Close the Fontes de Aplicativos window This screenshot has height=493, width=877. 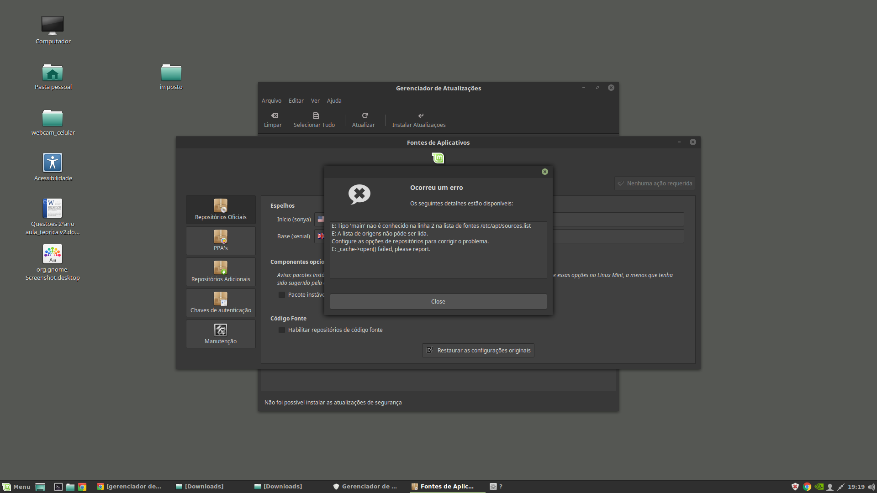[693, 142]
